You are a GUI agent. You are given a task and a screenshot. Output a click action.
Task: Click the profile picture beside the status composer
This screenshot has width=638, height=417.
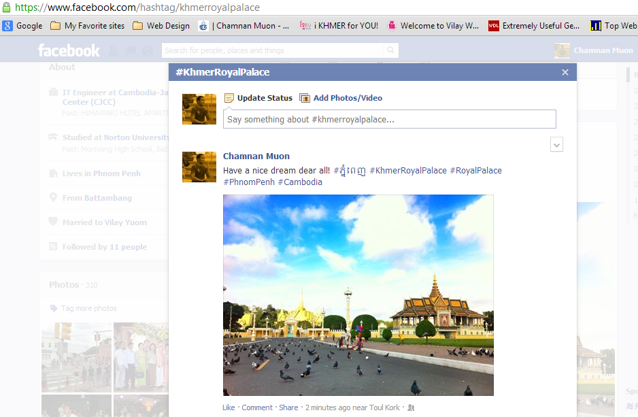pos(199,109)
